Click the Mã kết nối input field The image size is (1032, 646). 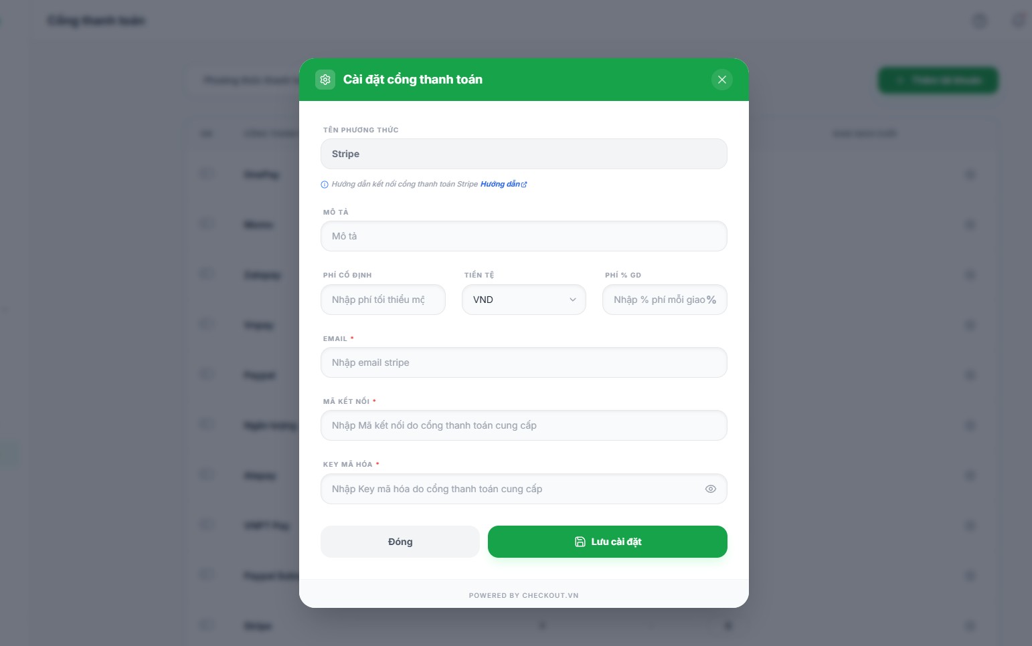pos(524,425)
